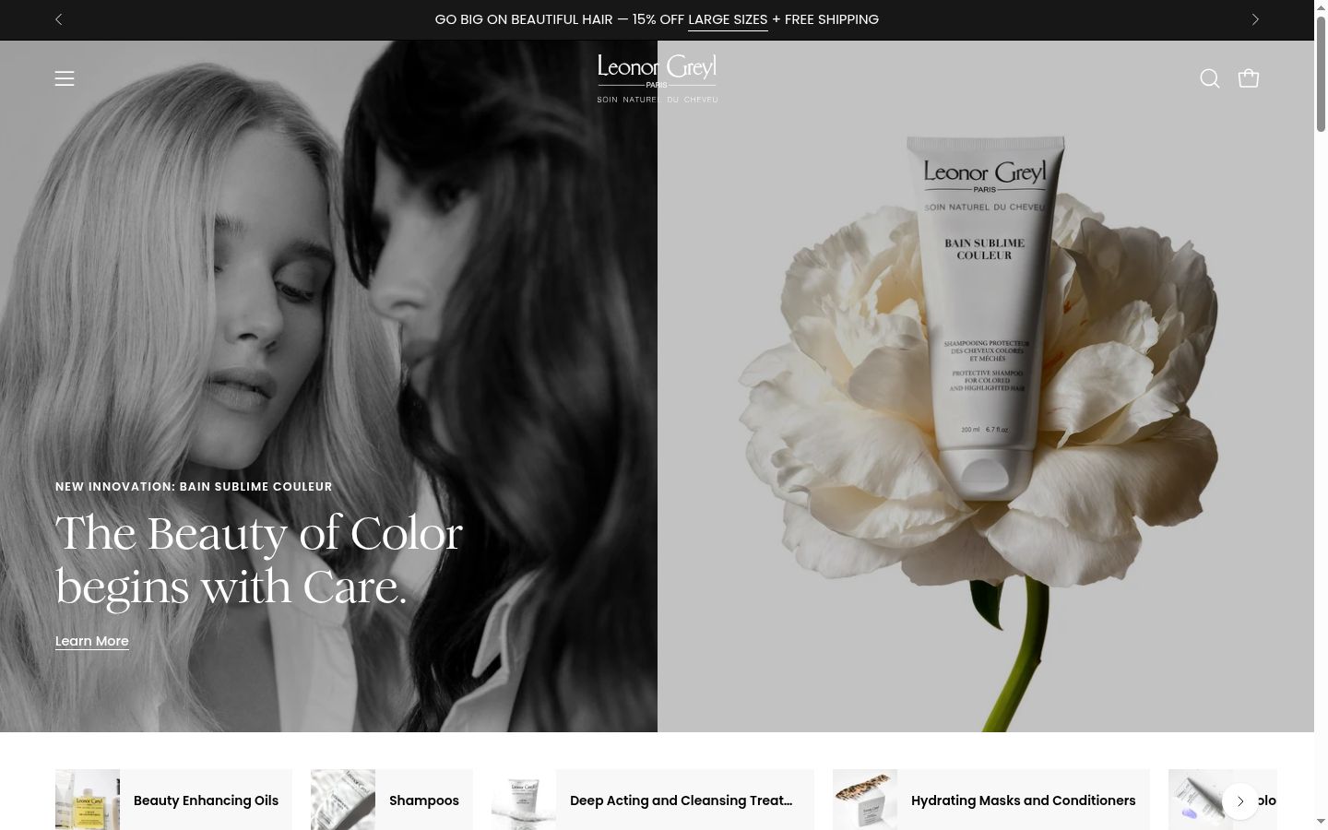The height and width of the screenshot is (830, 1328).
Task: Select the Deep Acting Treatments thumbnail image
Action: 524,800
